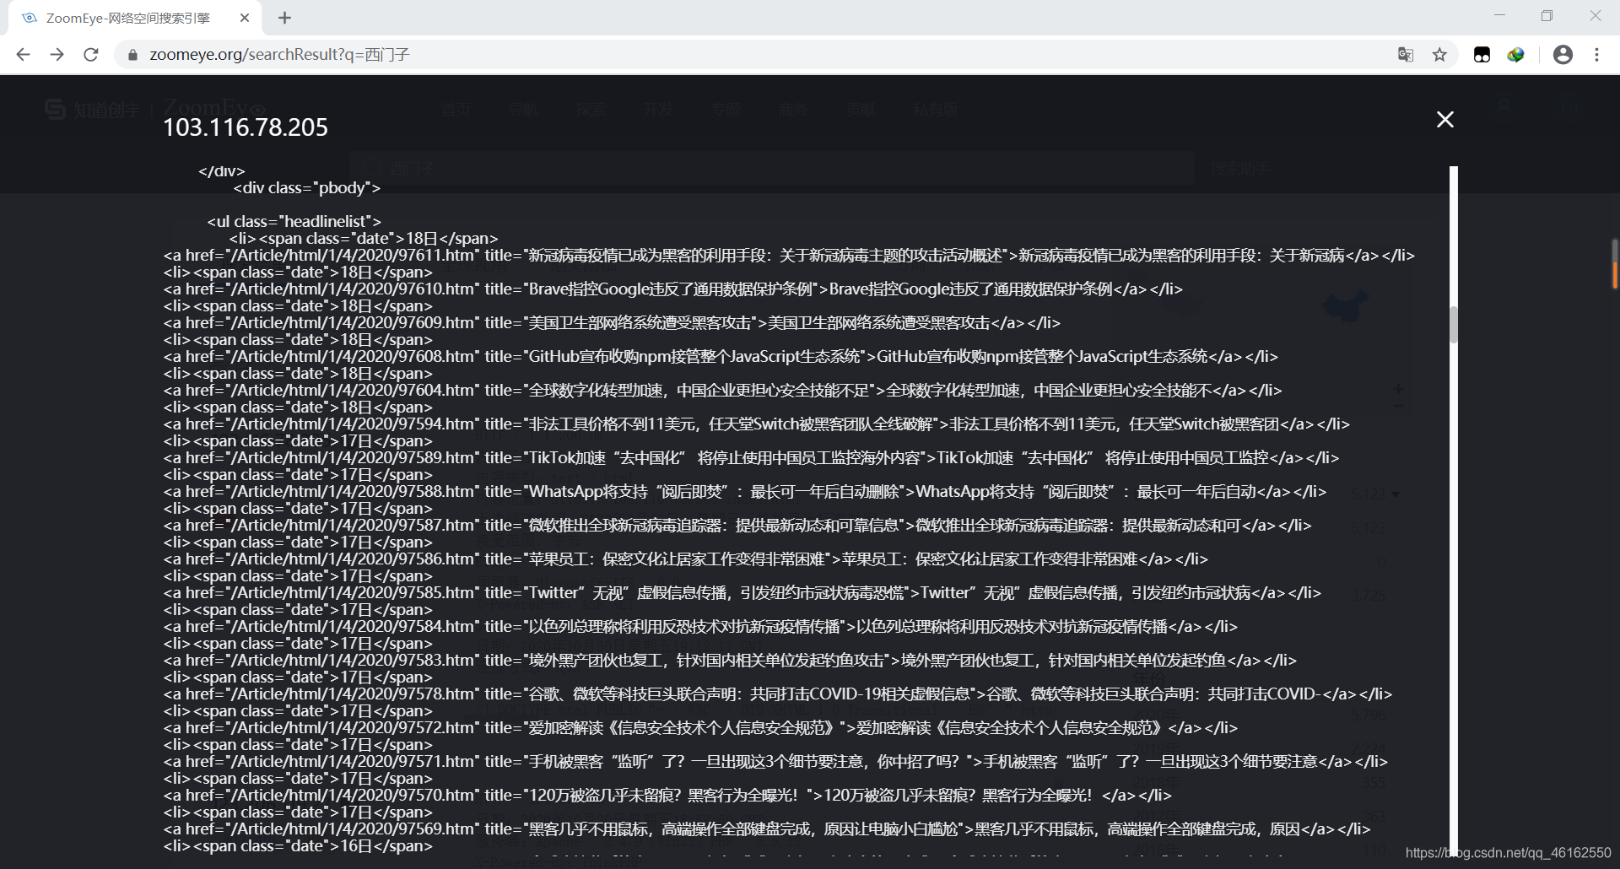Open the translate page icon
1620x869 pixels.
pos(1406,55)
